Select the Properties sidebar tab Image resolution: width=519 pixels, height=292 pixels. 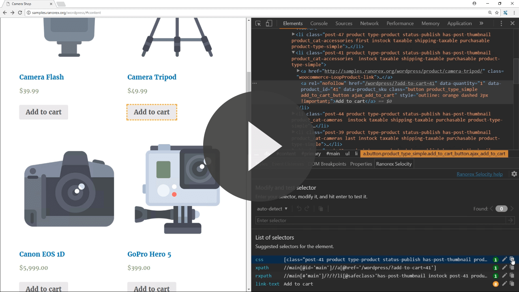(361, 164)
